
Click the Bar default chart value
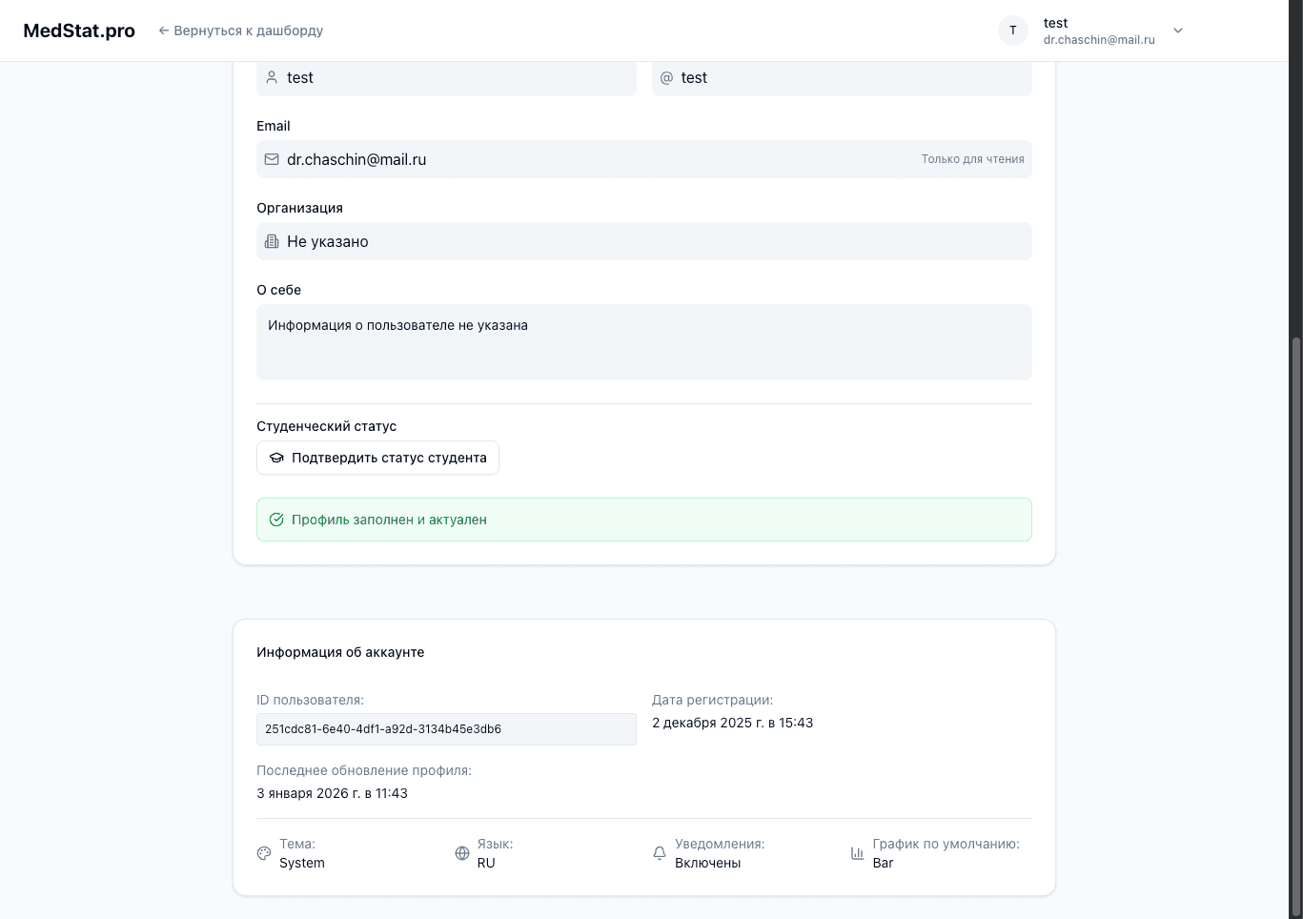point(884,863)
